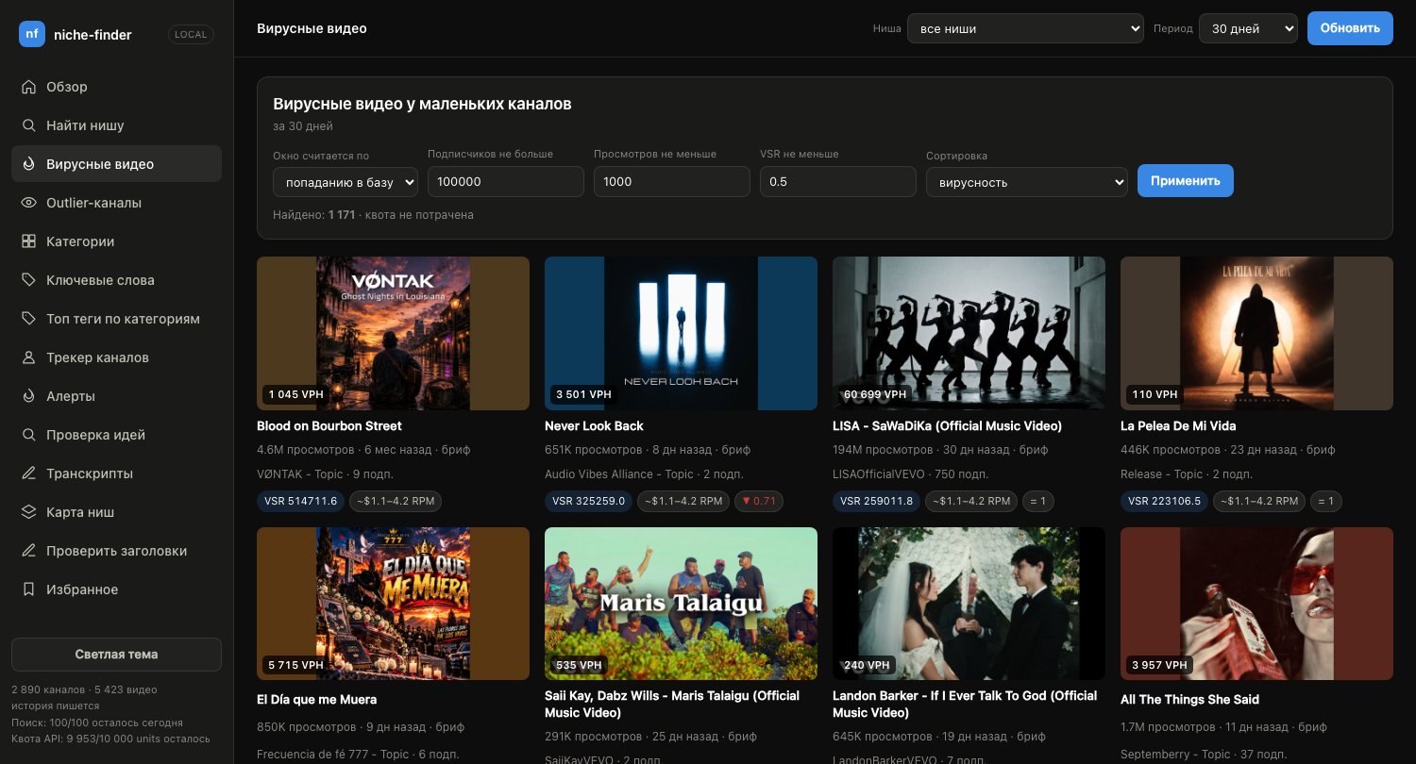This screenshot has height=764, width=1416.
Task: Open the Maris Talaigu video thumbnail
Action: [681, 604]
